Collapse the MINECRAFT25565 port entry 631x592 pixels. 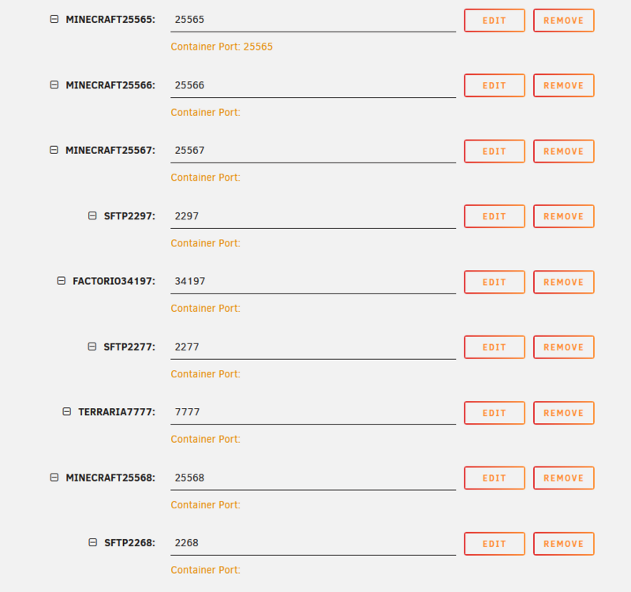pyautogui.click(x=54, y=19)
